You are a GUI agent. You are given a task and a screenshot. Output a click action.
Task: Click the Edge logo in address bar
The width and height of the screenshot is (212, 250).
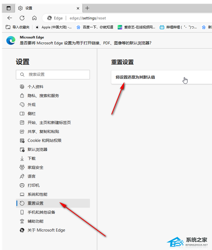pos(49,18)
